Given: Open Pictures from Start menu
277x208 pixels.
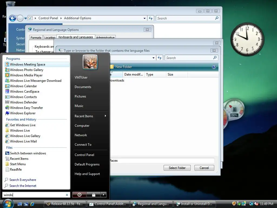Looking at the screenshot, I should tap(80, 96).
